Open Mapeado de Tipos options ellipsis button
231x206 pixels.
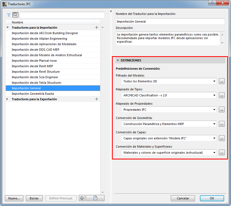pyautogui.click(x=222, y=95)
